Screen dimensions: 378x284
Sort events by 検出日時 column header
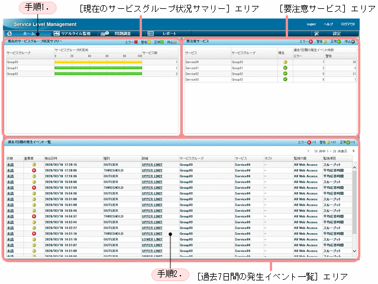pyautogui.click(x=51, y=158)
